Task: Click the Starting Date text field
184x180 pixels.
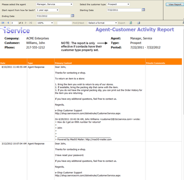Action: (x=124, y=10)
